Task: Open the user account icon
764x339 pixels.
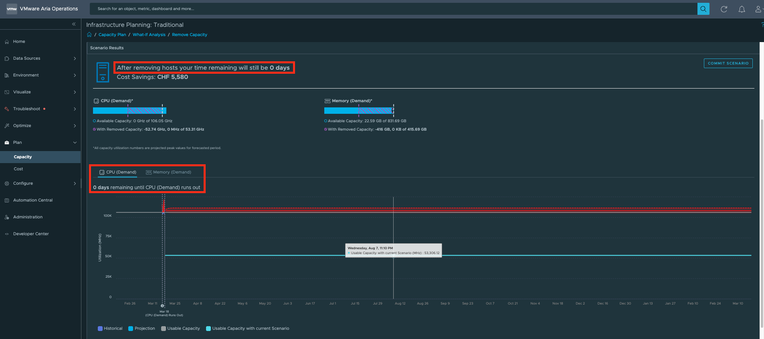Action: [x=758, y=9]
